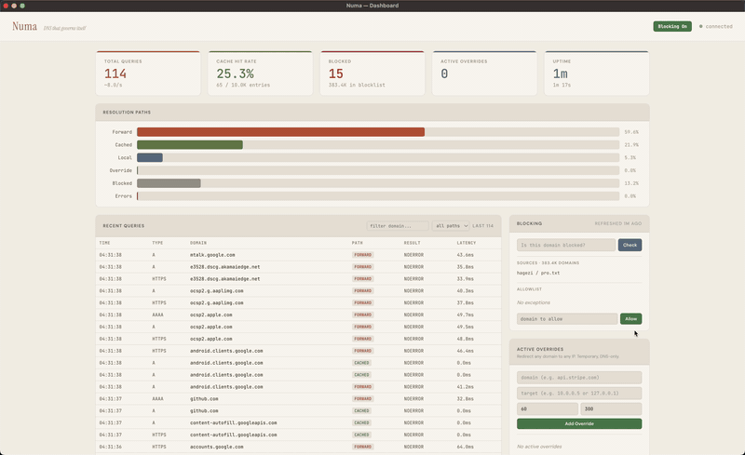Click the 41.2ms latency value
This screenshot has width=745, height=455.
pos(465,386)
